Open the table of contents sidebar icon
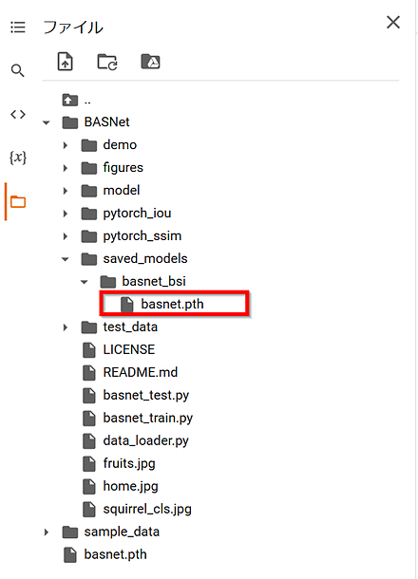 point(18,28)
